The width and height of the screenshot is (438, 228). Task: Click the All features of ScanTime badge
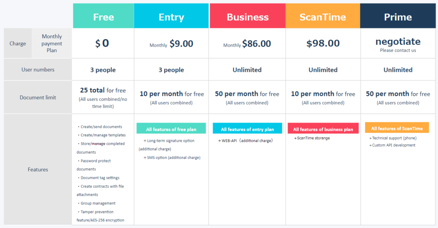[x=397, y=128]
